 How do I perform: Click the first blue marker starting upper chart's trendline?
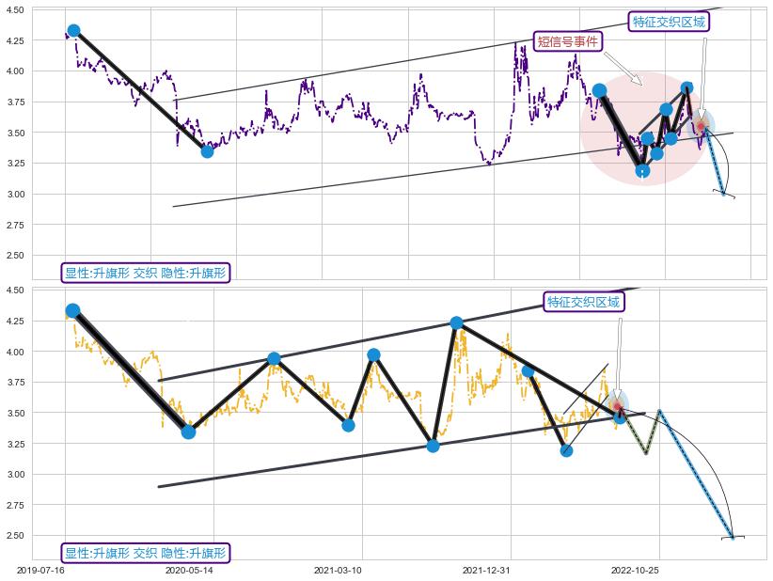73,31
